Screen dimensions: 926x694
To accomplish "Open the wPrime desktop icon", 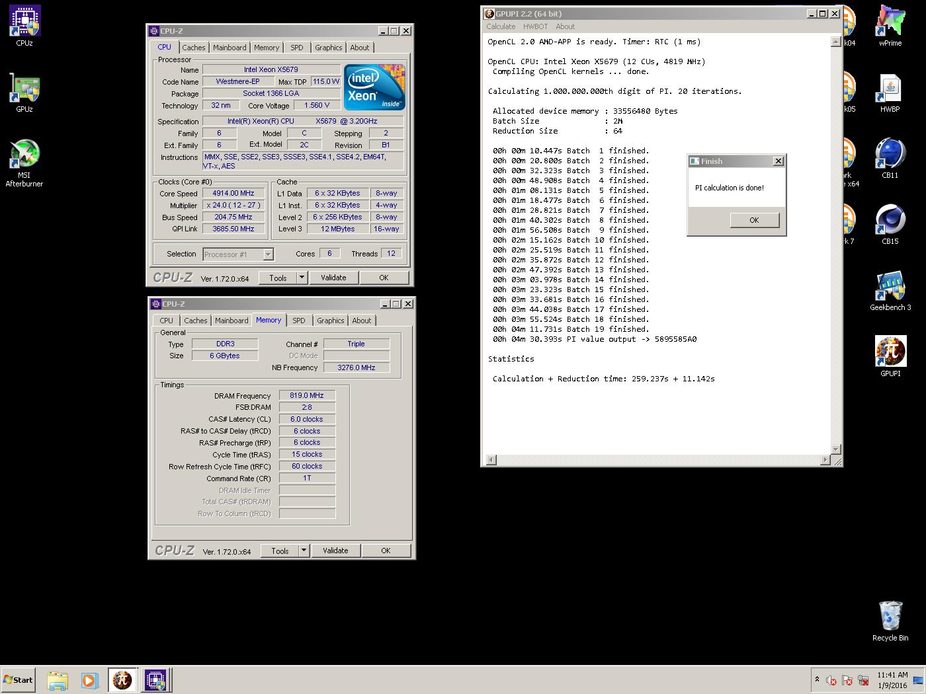I will tap(890, 26).
